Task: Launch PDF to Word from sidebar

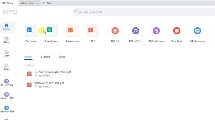Action: click(7, 83)
